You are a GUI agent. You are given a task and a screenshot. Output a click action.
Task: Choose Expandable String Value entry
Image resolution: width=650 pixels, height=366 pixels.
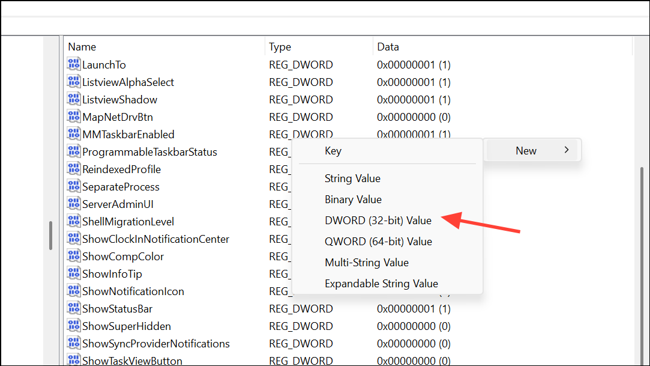[x=381, y=284]
